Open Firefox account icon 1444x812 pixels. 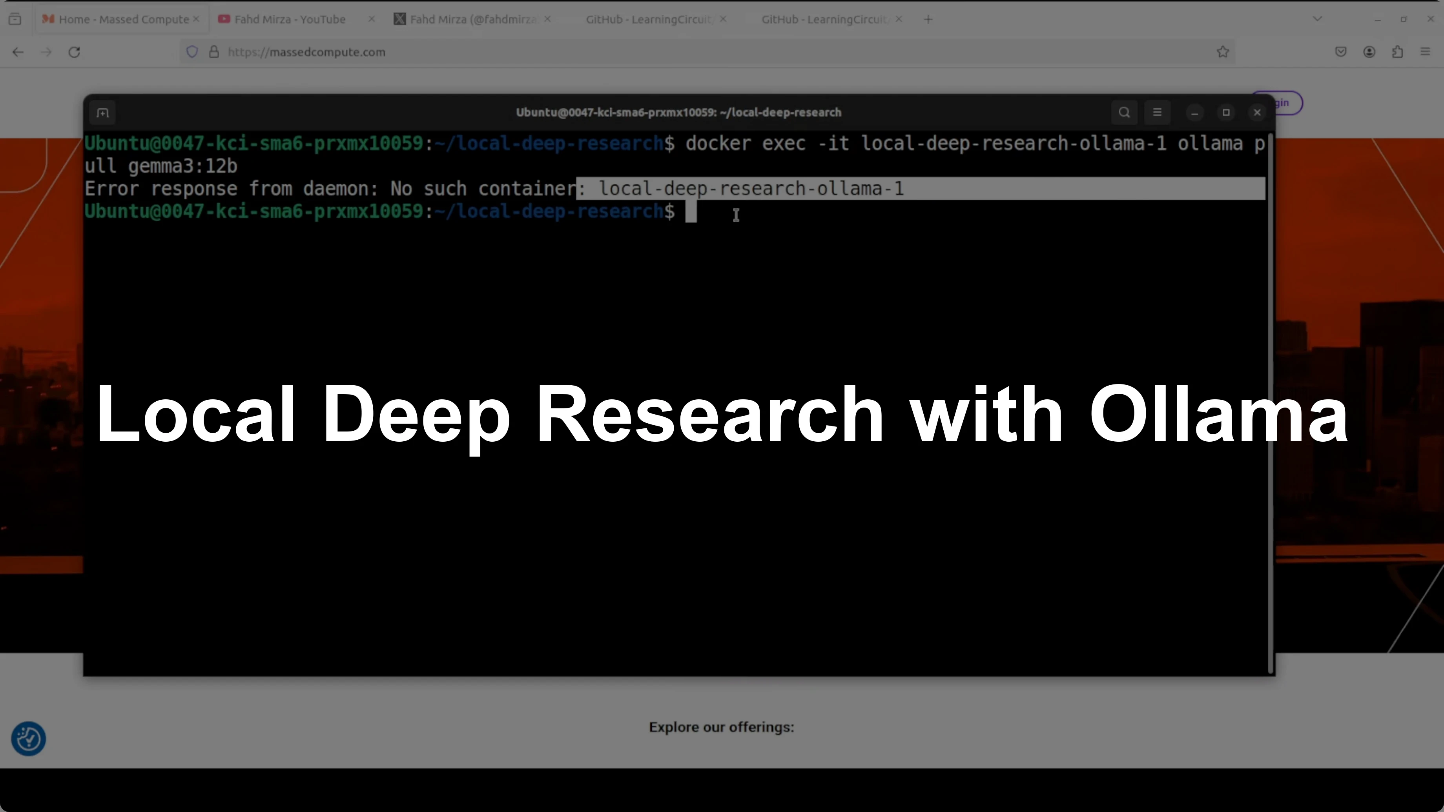coord(1369,52)
